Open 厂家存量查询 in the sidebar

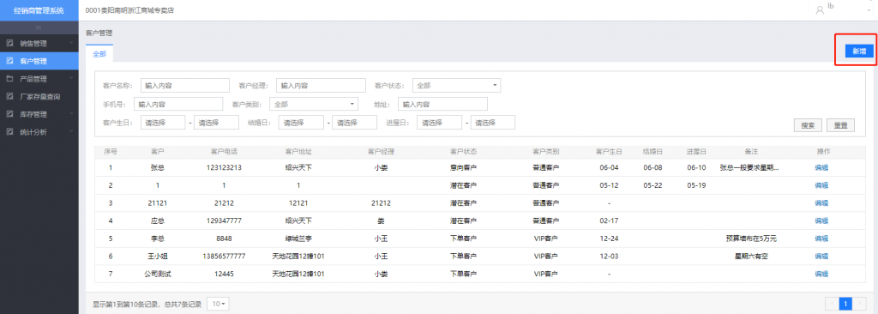tap(39, 96)
